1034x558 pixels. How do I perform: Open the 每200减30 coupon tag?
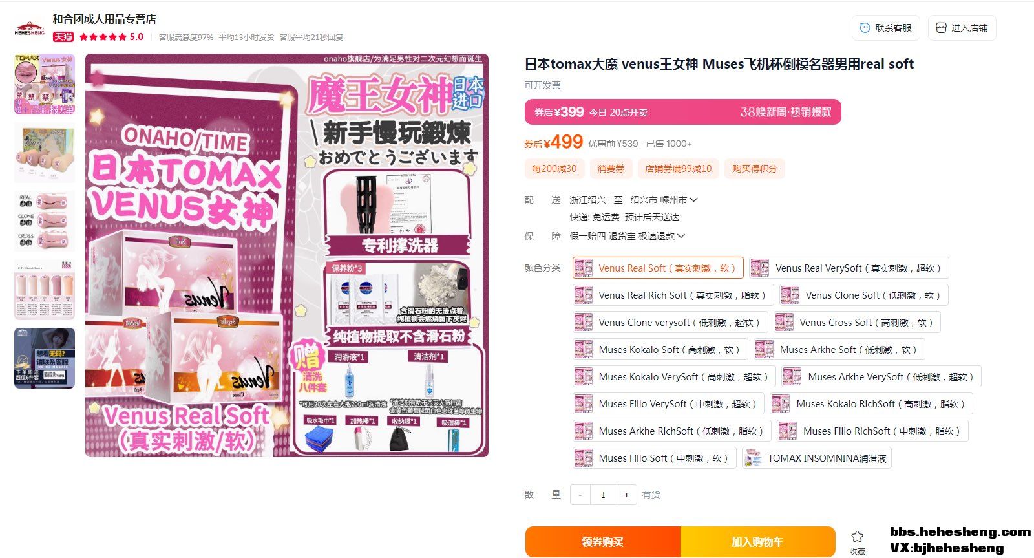[554, 169]
